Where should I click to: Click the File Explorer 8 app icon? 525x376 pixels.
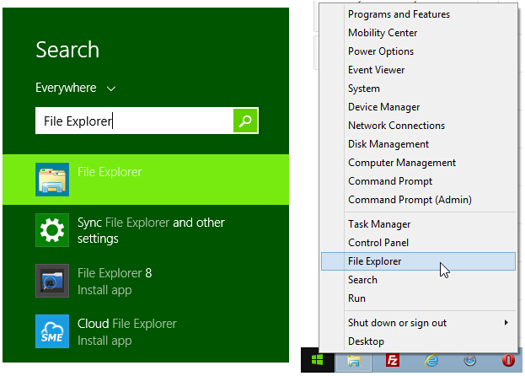coord(52,281)
